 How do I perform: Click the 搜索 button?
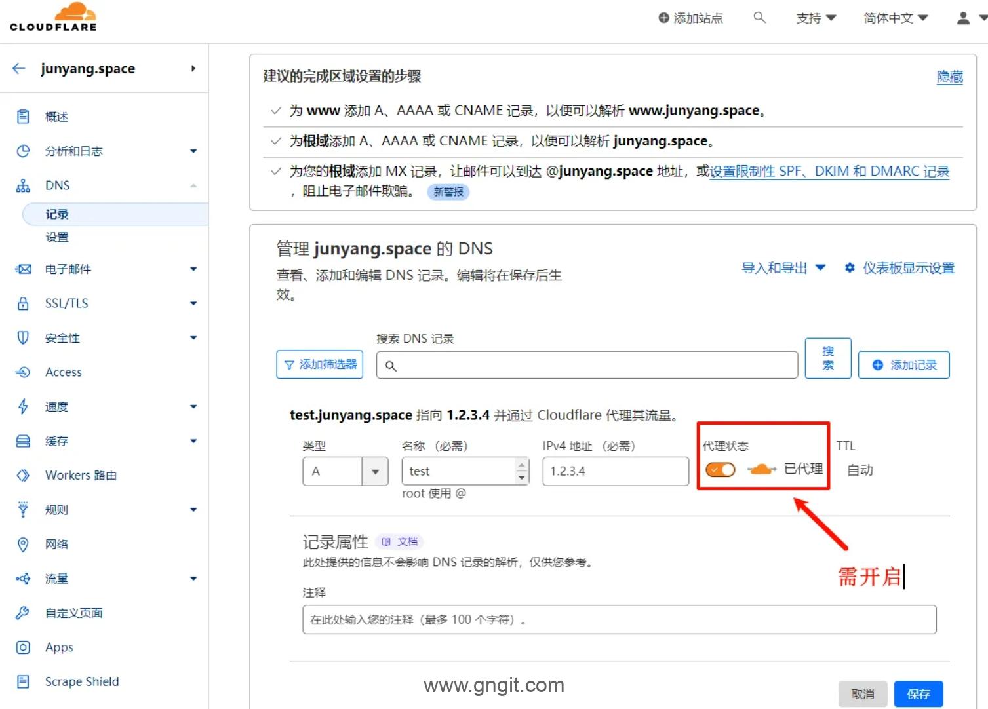pos(828,358)
